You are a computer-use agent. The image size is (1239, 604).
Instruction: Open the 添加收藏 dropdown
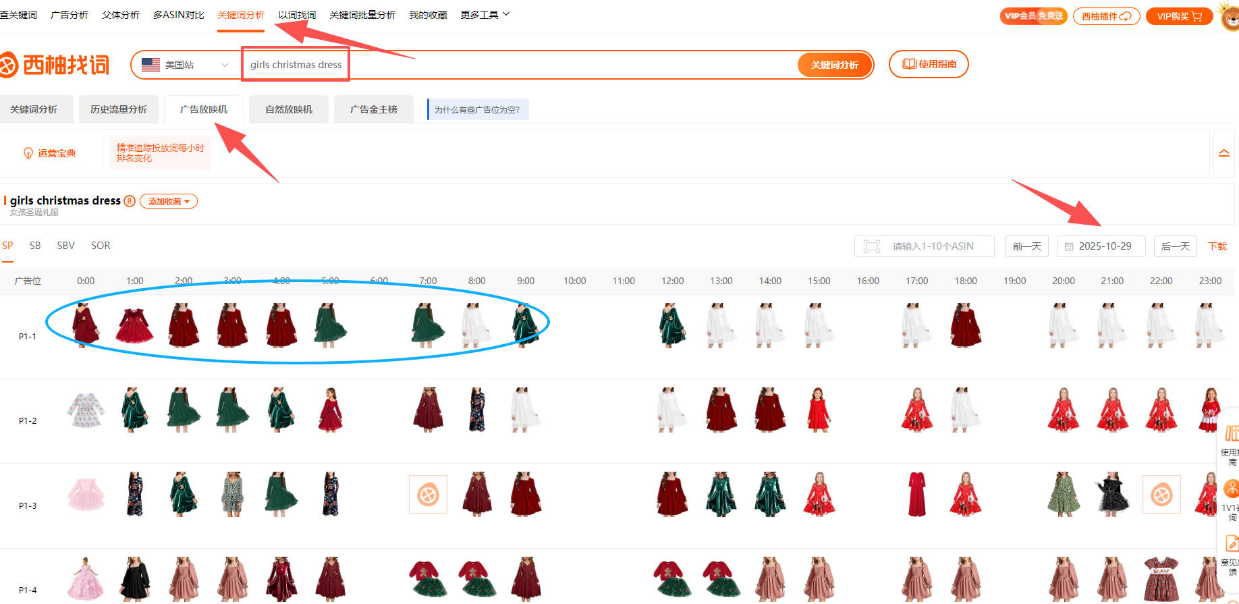coord(169,201)
